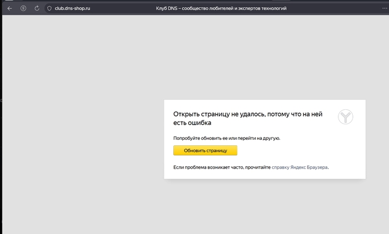Viewport: 389px width, 234px height.
Task: Click the round Yandex icon beside back arrow
Action: pos(23,8)
